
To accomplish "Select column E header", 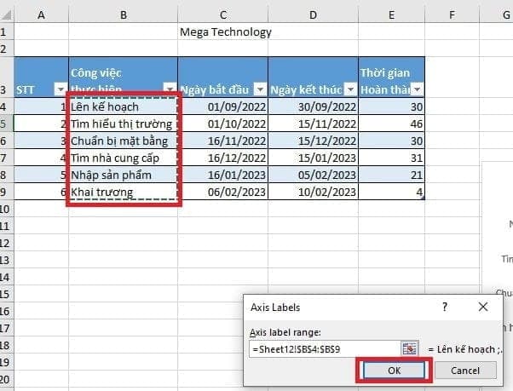I will (x=391, y=15).
